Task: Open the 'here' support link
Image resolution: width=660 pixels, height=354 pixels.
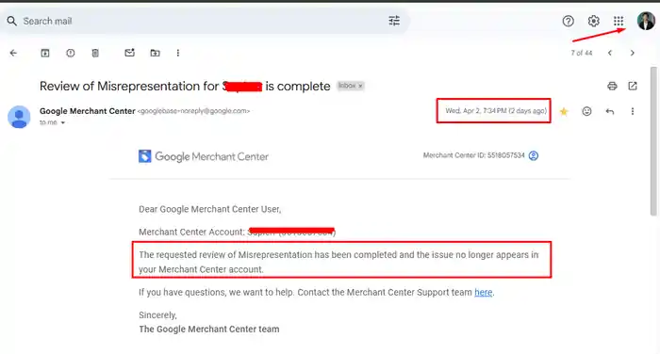Action: click(483, 292)
